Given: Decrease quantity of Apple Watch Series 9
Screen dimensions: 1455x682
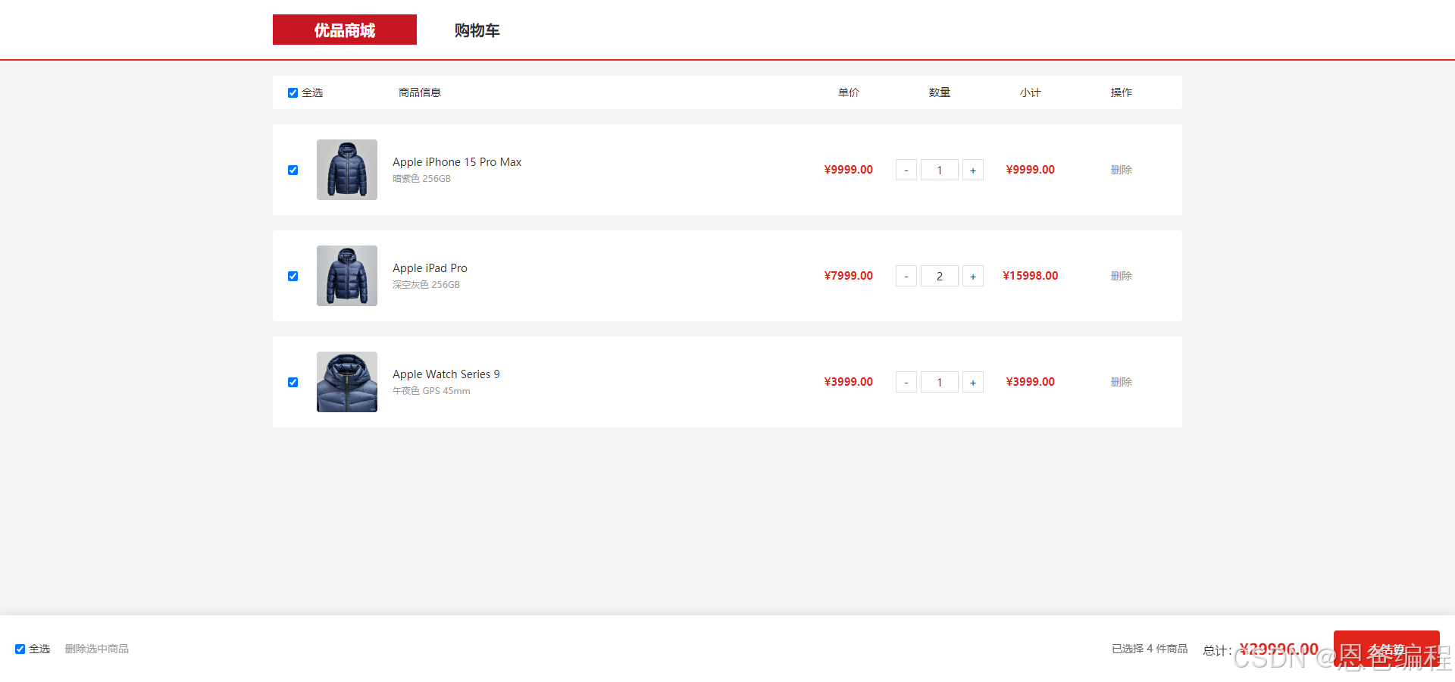Looking at the screenshot, I should pyautogui.click(x=906, y=382).
